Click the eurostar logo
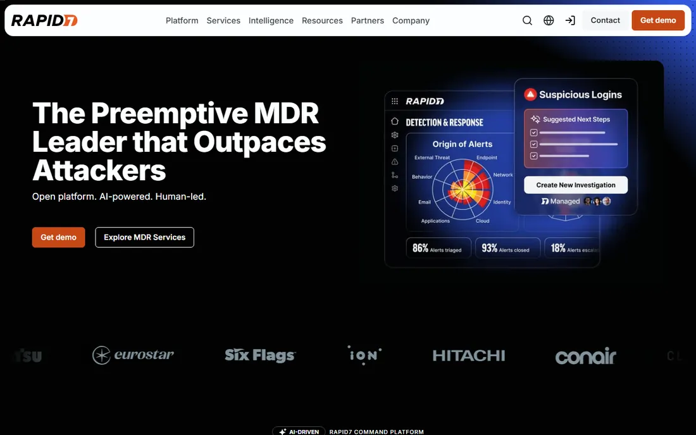This screenshot has height=435, width=696. click(x=133, y=355)
